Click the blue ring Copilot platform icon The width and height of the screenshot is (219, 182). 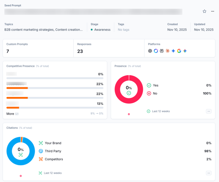pos(156,51)
